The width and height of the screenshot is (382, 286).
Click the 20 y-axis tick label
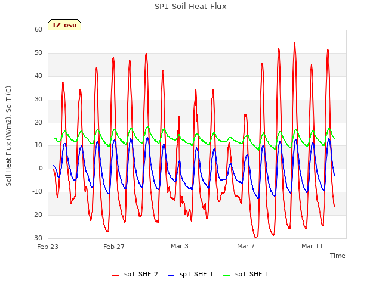[x=38, y=123]
